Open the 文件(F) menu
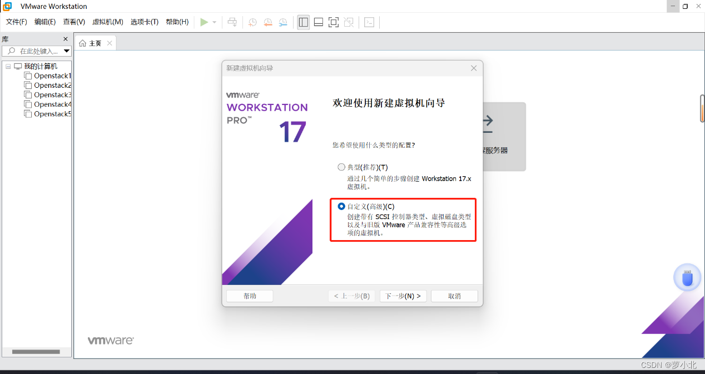705x374 pixels. [17, 22]
